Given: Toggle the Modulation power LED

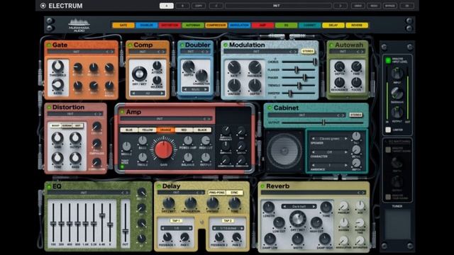Looking at the screenshot, I should 226,45.
